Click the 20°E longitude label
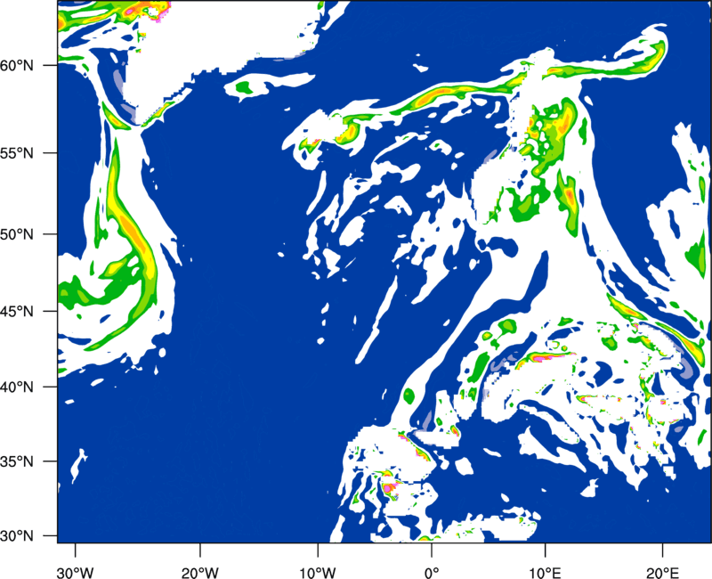 point(662,573)
